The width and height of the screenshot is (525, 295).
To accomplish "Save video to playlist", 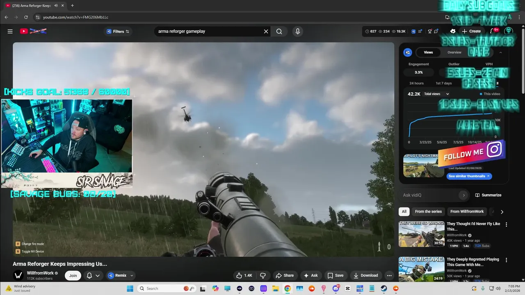I will [336, 275].
